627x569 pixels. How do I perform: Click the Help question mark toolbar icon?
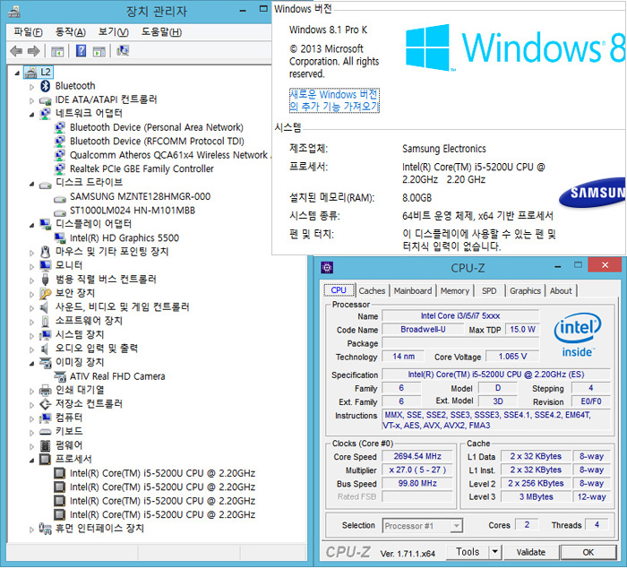point(81,51)
